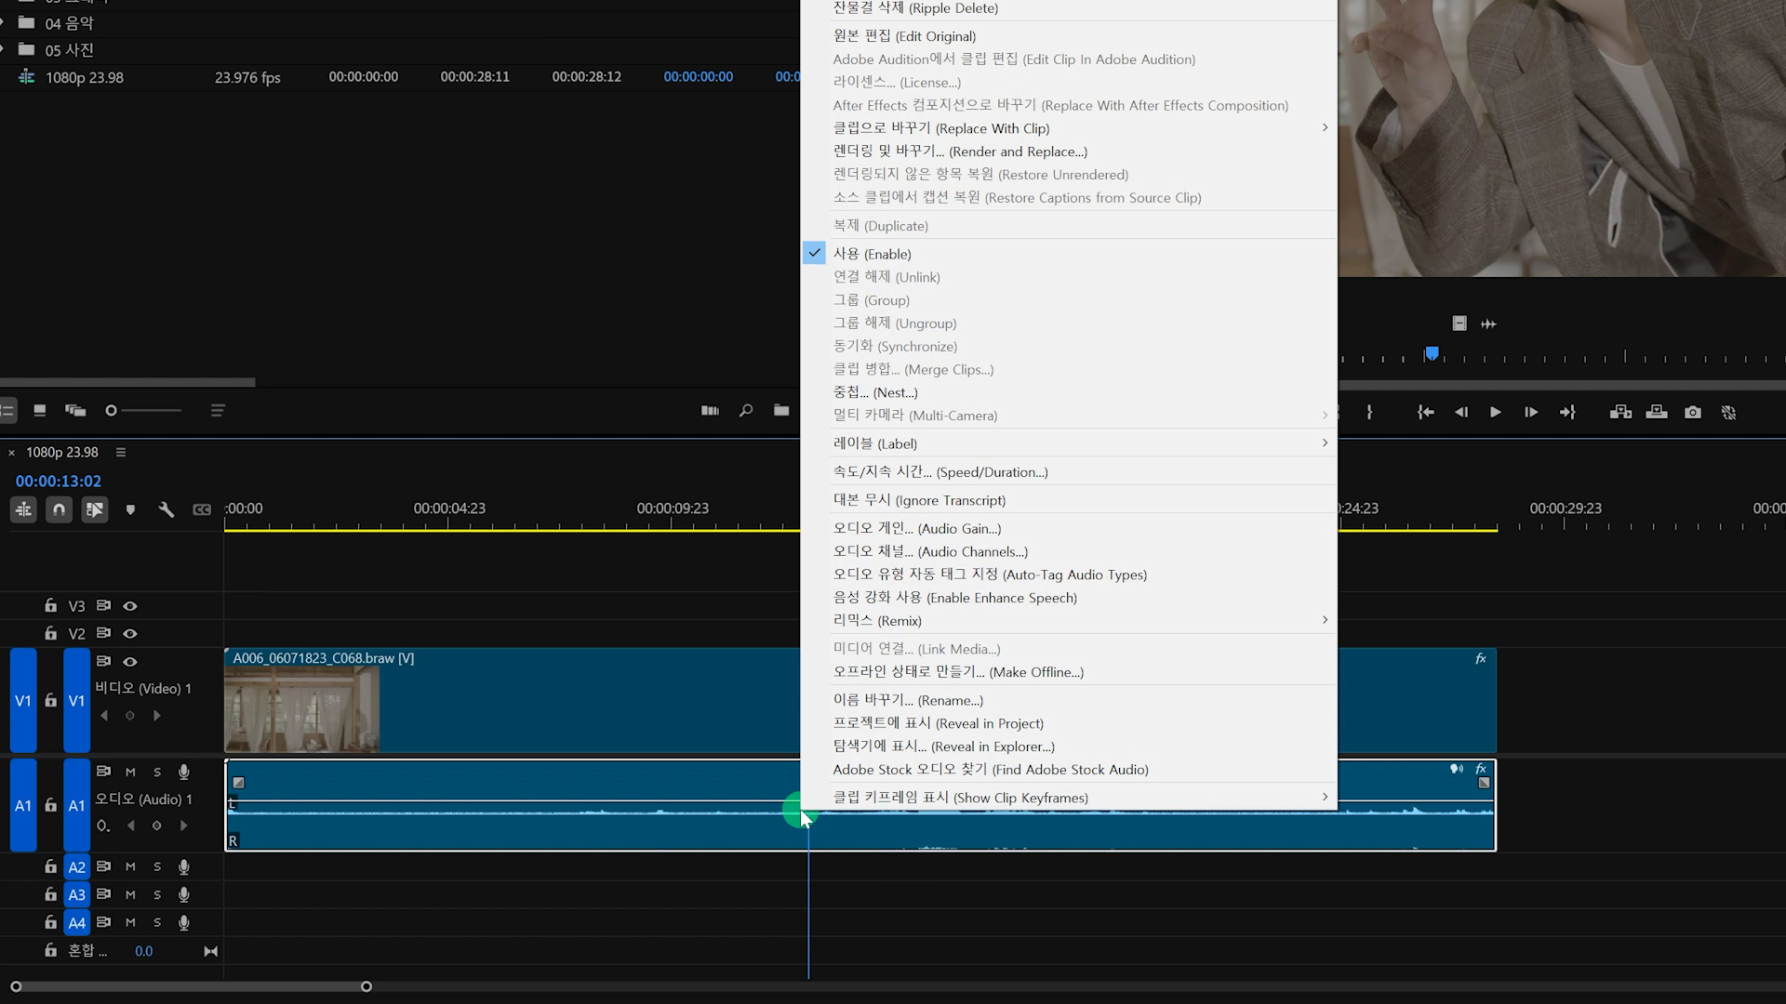Toggle comparison view icon
Image resolution: width=1786 pixels, height=1004 pixels.
point(1728,412)
